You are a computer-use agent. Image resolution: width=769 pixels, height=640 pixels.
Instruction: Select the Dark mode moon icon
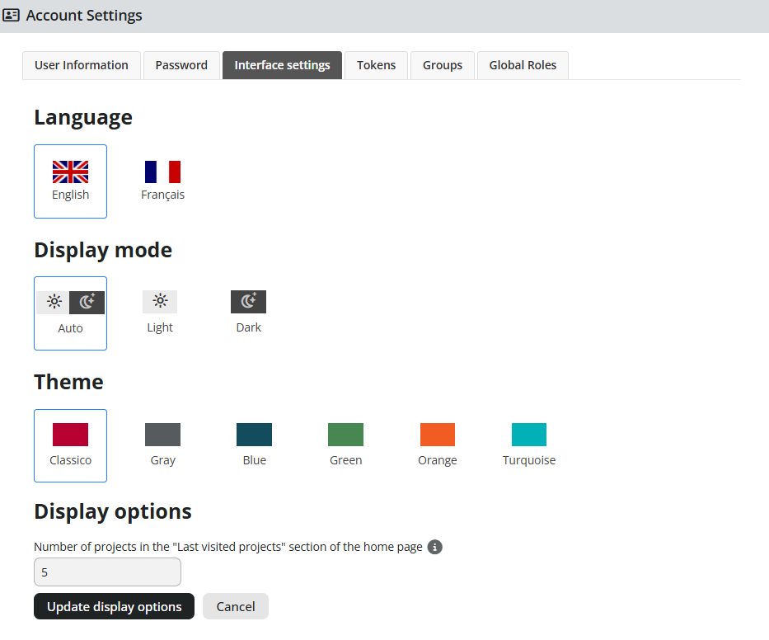248,301
